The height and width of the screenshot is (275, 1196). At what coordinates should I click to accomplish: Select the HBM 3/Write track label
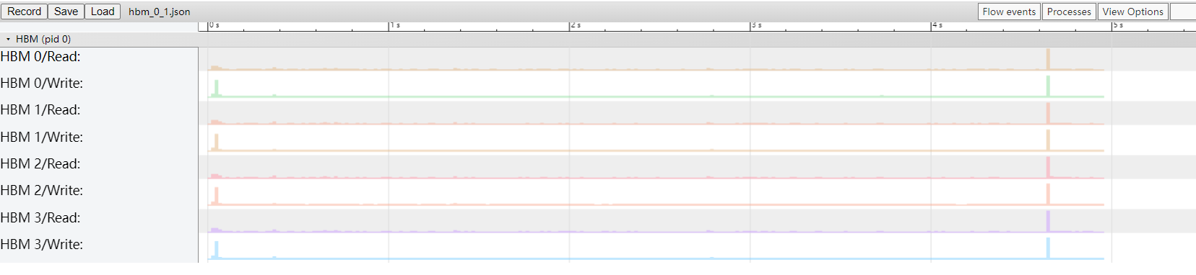[x=42, y=245]
